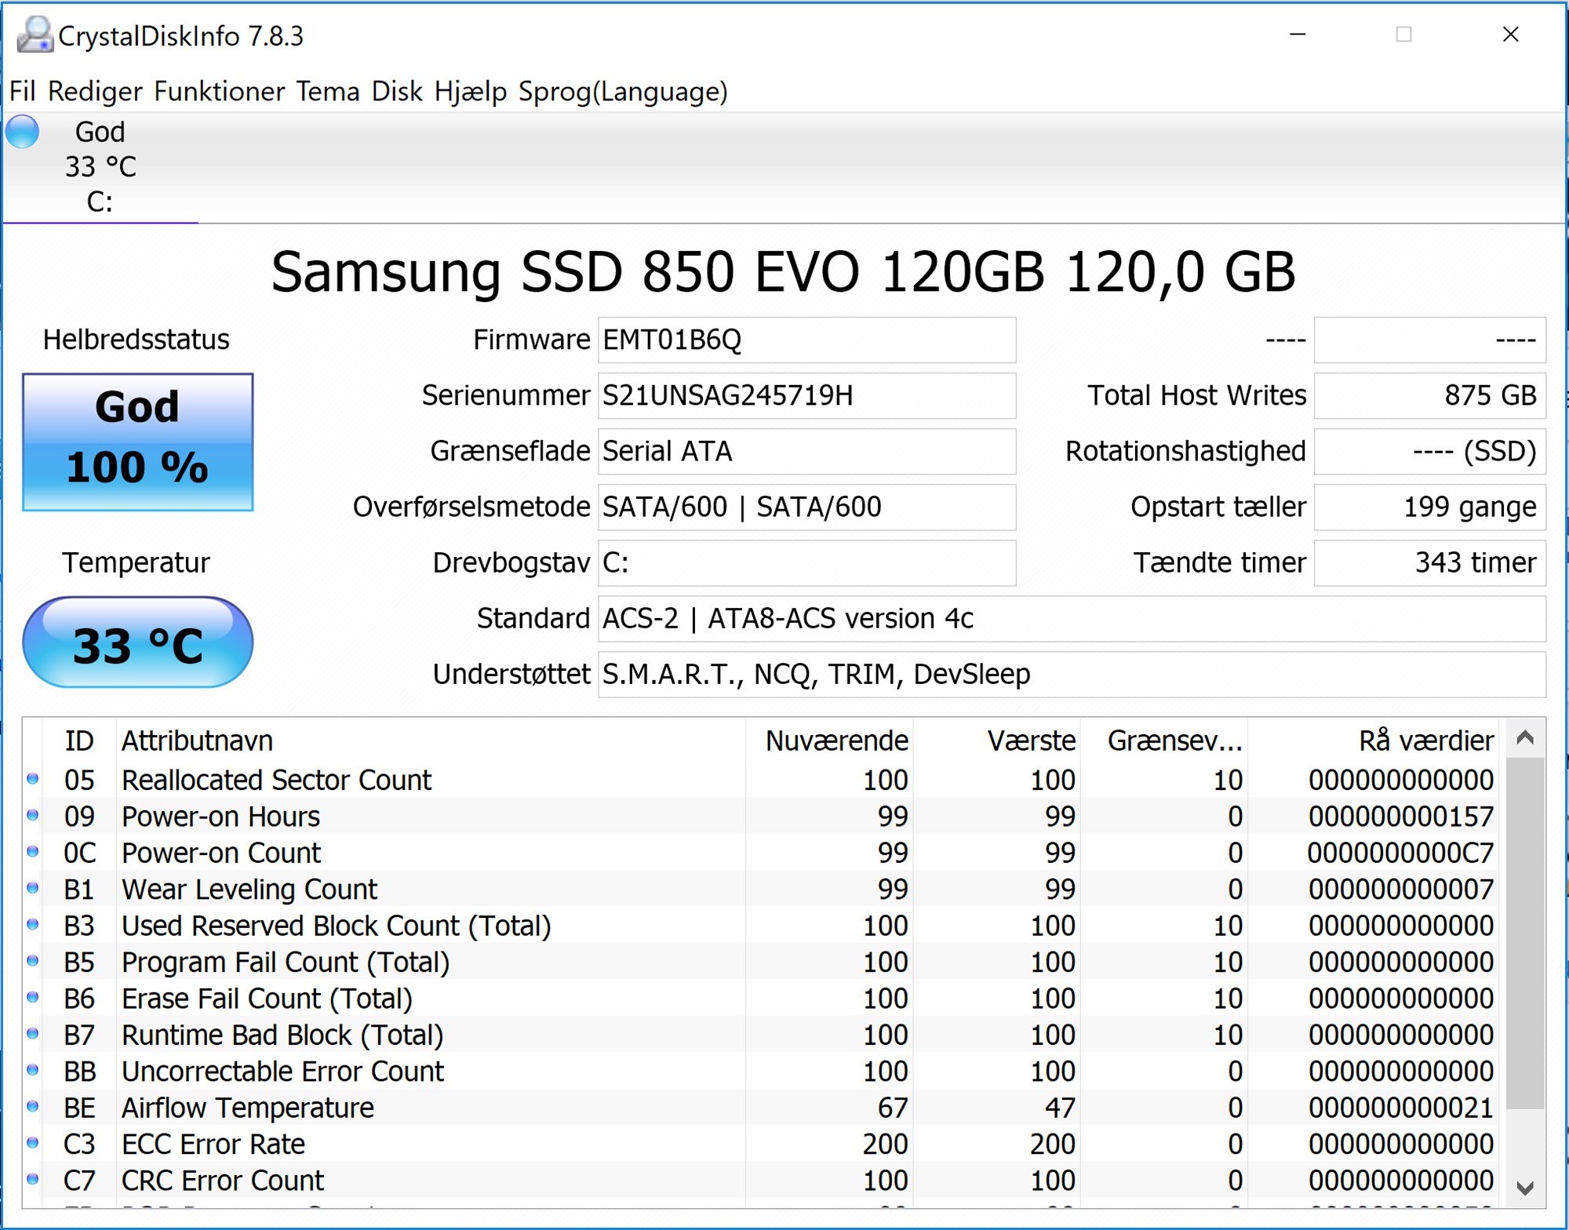1569x1230 pixels.
Task: Open the Hjælp menu
Action: click(471, 92)
